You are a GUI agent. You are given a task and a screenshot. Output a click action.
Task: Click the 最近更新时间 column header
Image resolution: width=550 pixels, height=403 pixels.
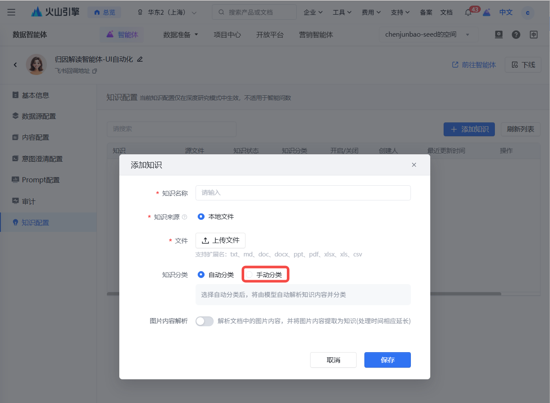tap(446, 151)
